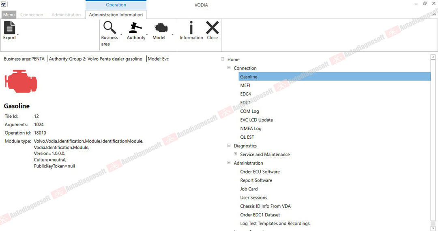Viewport: 438px width, 231px height.
Task: Select Job Card in the tree
Action: click(x=249, y=189)
